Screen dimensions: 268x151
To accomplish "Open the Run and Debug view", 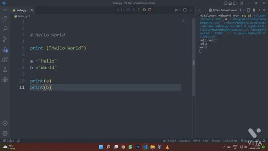I will coord(5,49).
